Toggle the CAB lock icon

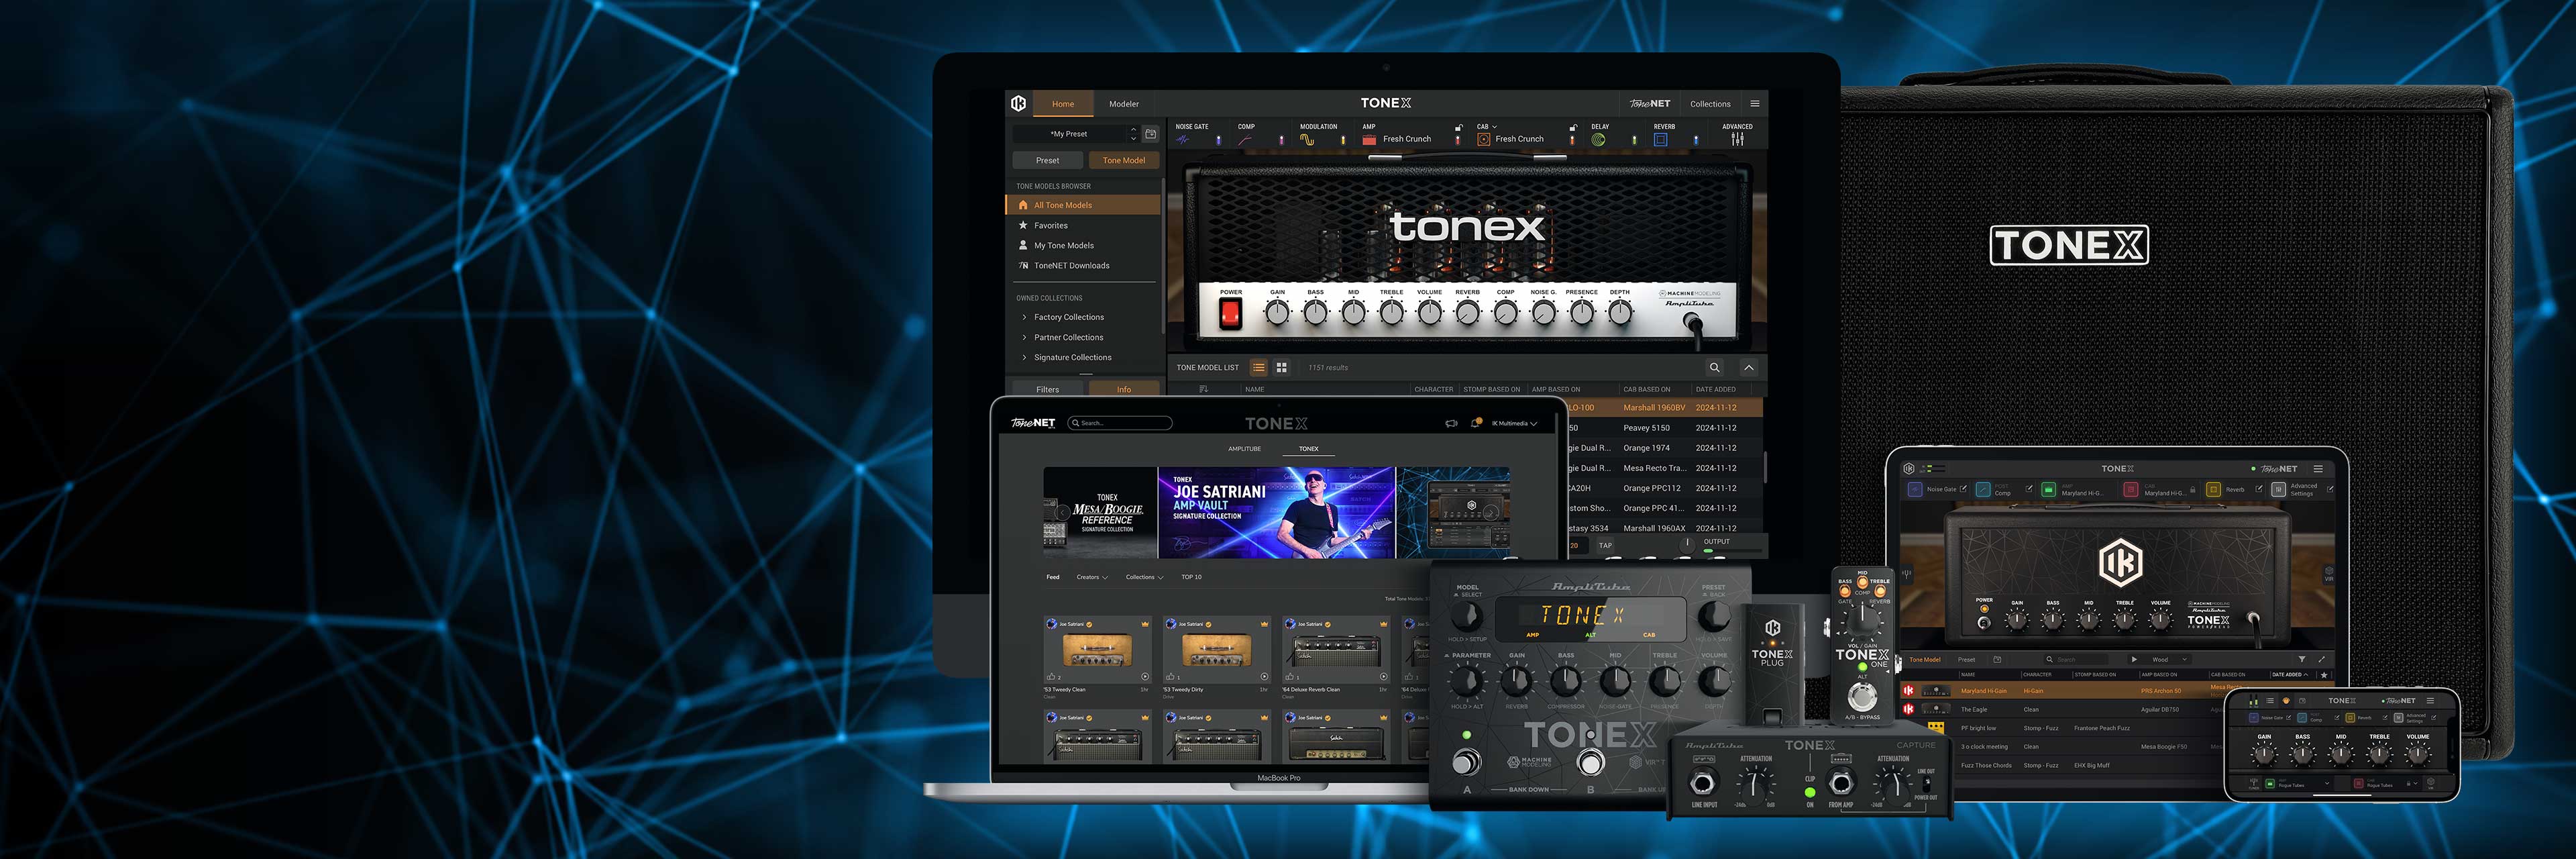point(1572,128)
